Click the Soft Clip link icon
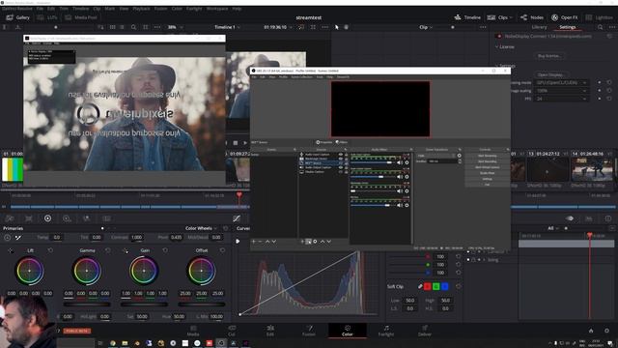Image resolution: width=618 pixels, height=348 pixels. (x=420, y=286)
